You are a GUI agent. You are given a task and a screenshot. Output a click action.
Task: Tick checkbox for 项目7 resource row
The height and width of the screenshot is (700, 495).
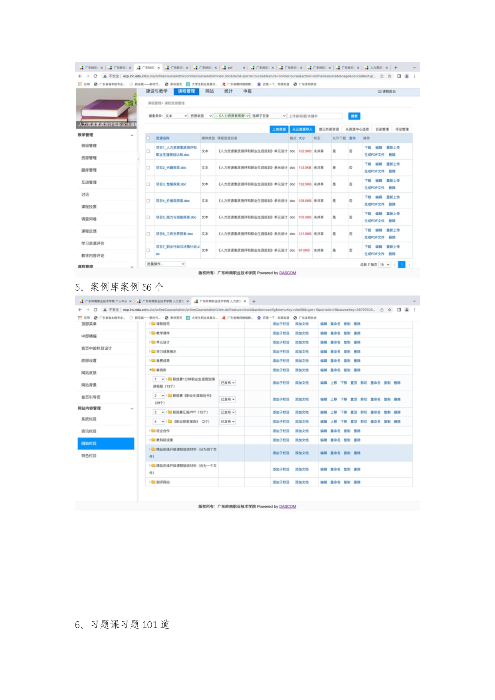(x=148, y=250)
